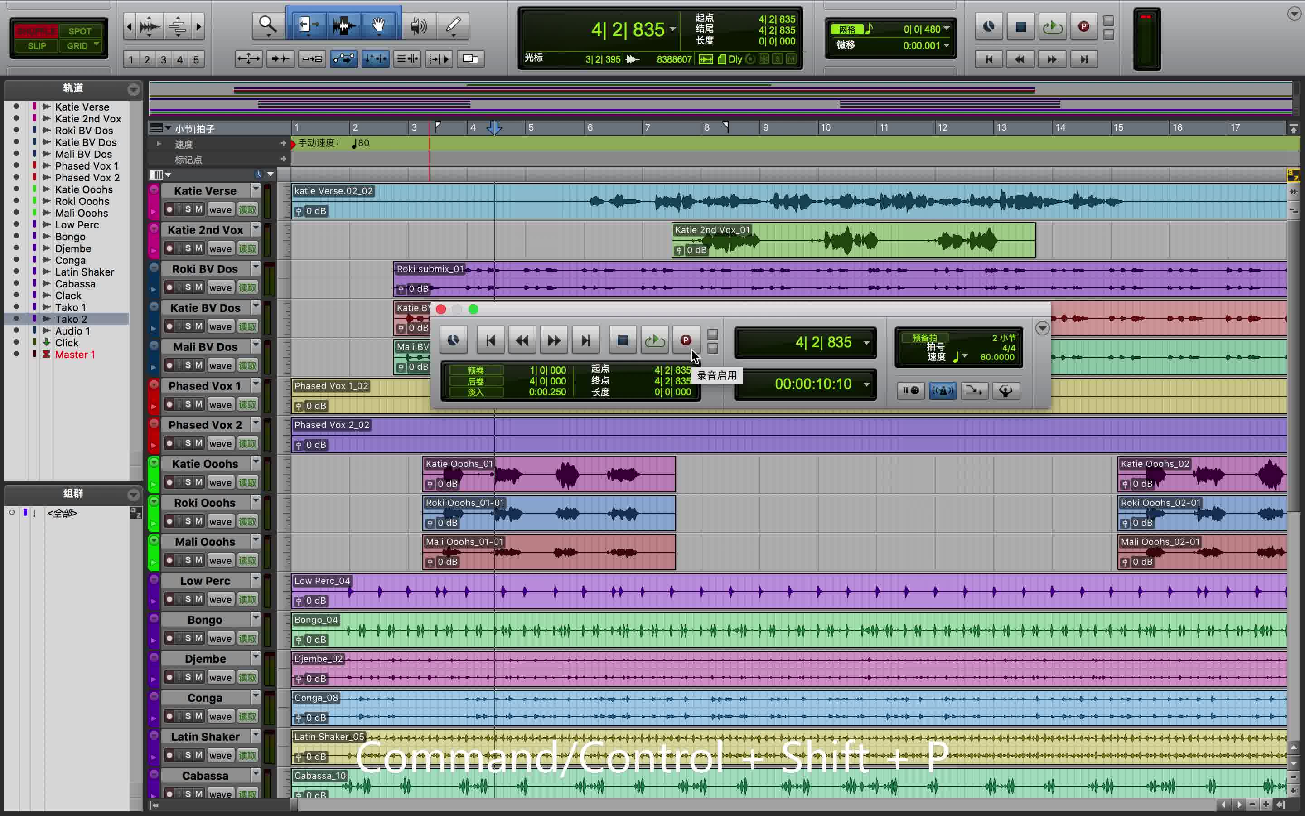1305x816 pixels.
Task: Recall zoom preset 3
Action: pos(164,60)
